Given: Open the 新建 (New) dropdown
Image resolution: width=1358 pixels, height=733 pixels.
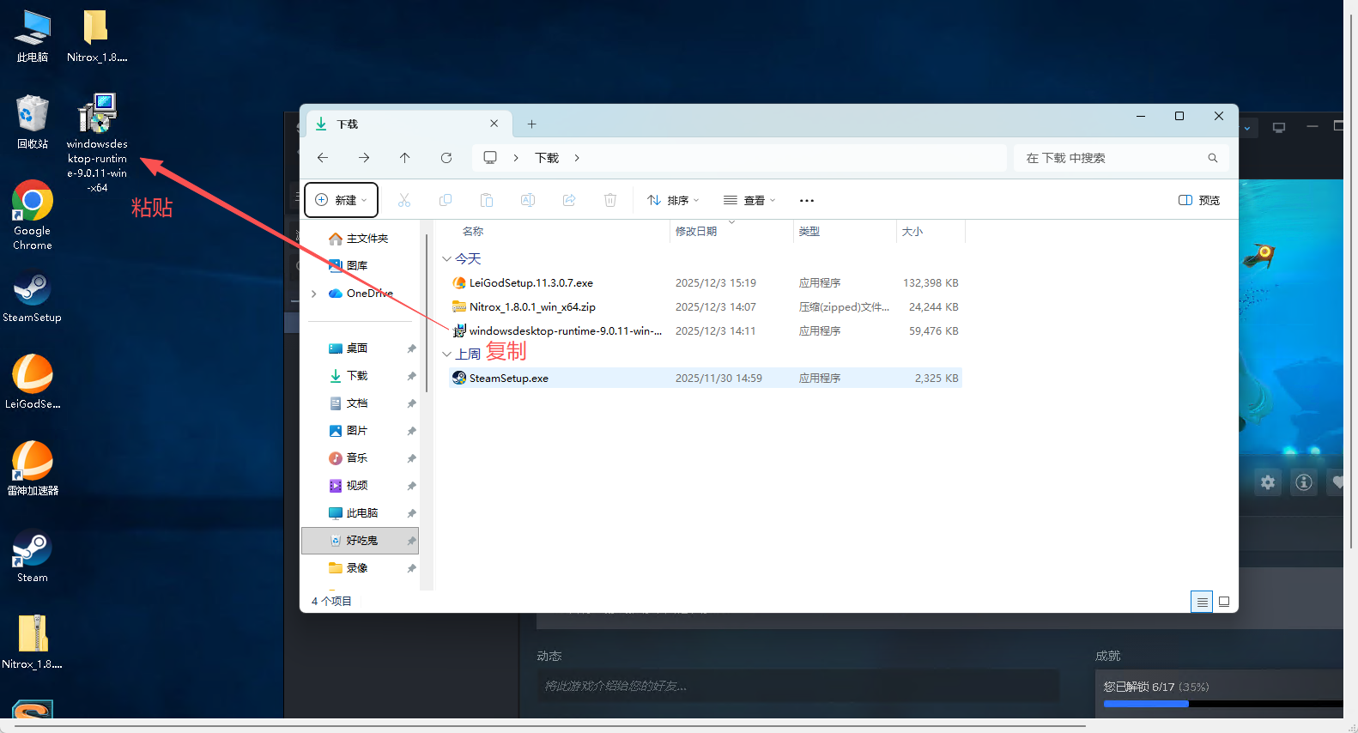Looking at the screenshot, I should click(x=342, y=200).
